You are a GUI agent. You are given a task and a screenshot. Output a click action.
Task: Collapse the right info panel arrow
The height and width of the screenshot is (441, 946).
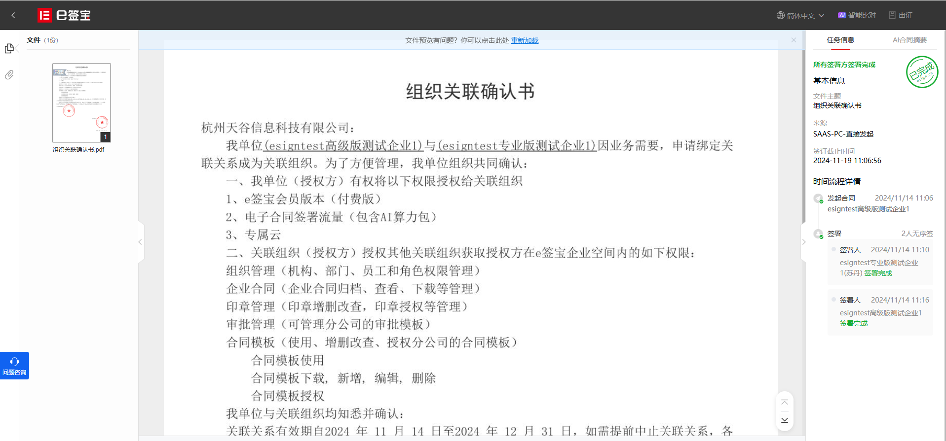pyautogui.click(x=803, y=242)
